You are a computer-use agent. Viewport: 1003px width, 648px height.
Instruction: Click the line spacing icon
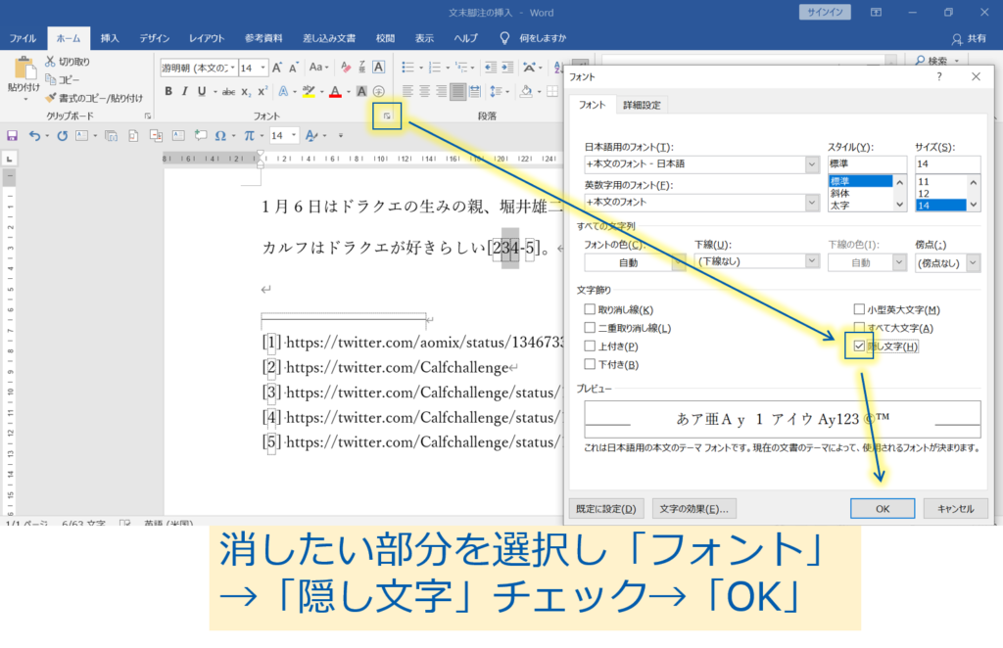click(x=495, y=91)
